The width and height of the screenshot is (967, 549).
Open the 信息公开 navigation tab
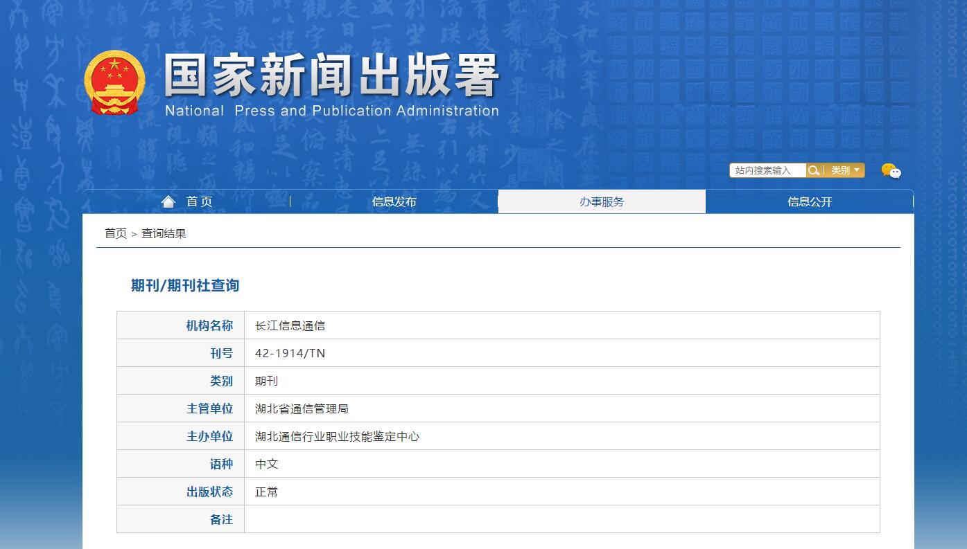(x=809, y=201)
